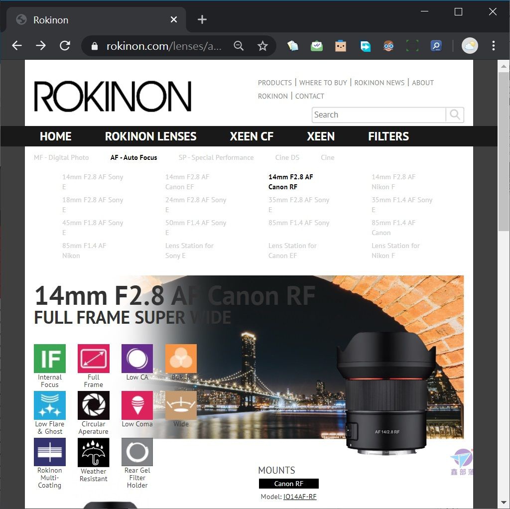Image resolution: width=510 pixels, height=509 pixels.
Task: Open a new browser tab
Action: (202, 19)
